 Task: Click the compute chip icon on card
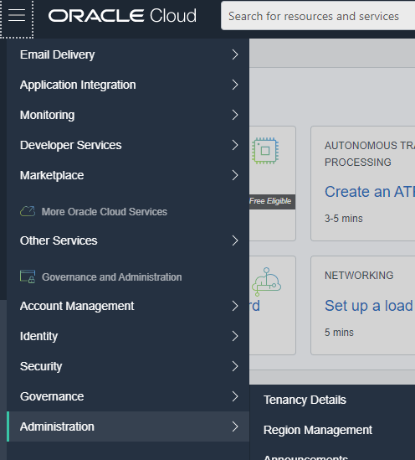pos(265,151)
